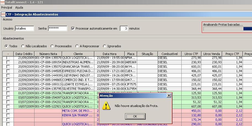
Task: Check the row for GRANCARGA TRANS...
Action: coord(8,67)
